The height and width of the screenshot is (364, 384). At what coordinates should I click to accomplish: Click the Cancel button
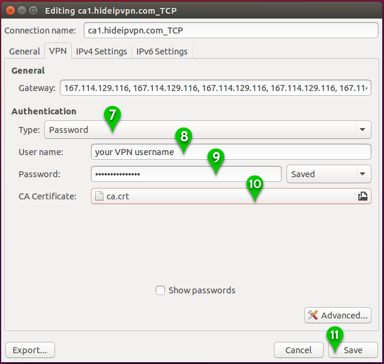click(x=298, y=350)
